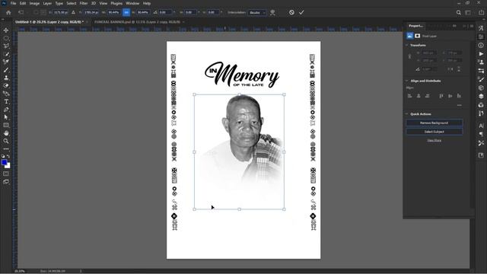Click the View More link
Image resolution: width=487 pixels, height=274 pixels.
434,140
